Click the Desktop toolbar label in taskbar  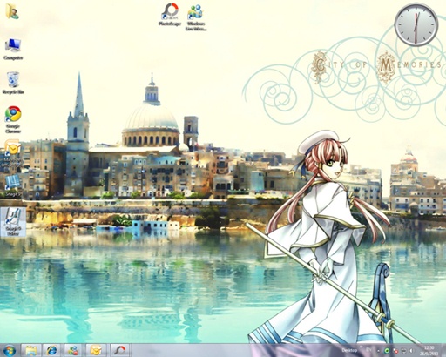click(x=349, y=350)
